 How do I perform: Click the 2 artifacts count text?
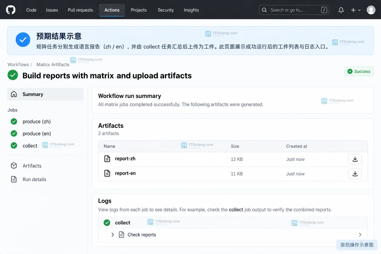pyautogui.click(x=108, y=133)
